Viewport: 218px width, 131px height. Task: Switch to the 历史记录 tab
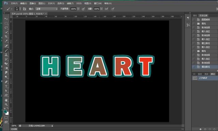pos(203,16)
